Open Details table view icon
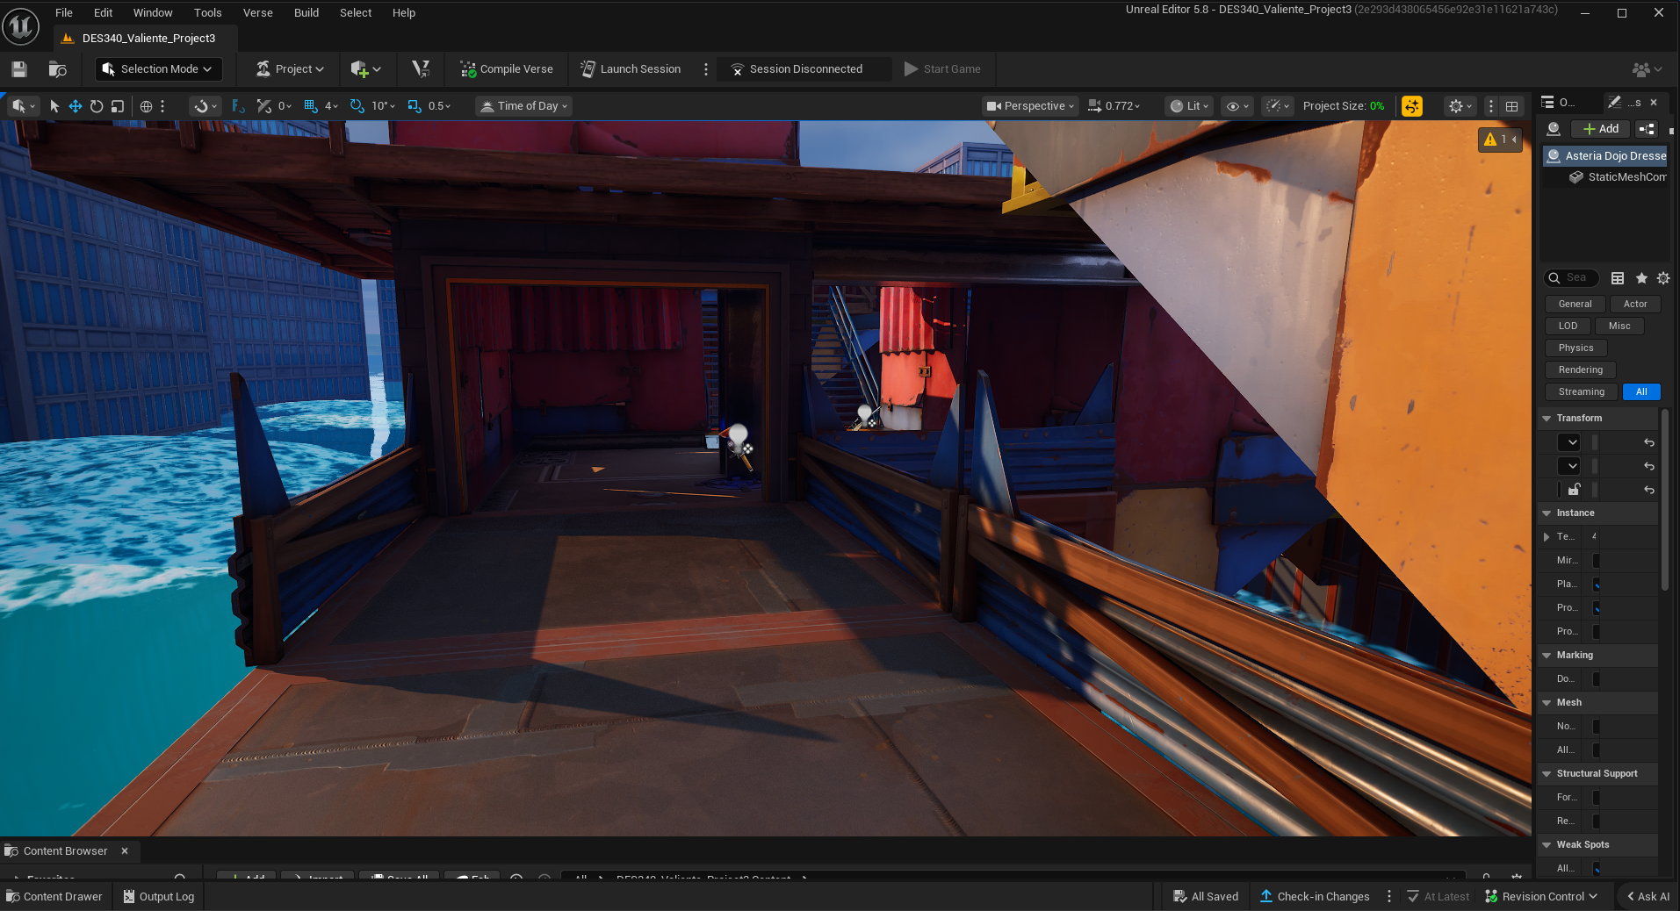Viewport: 1680px width, 911px height. pos(1618,278)
